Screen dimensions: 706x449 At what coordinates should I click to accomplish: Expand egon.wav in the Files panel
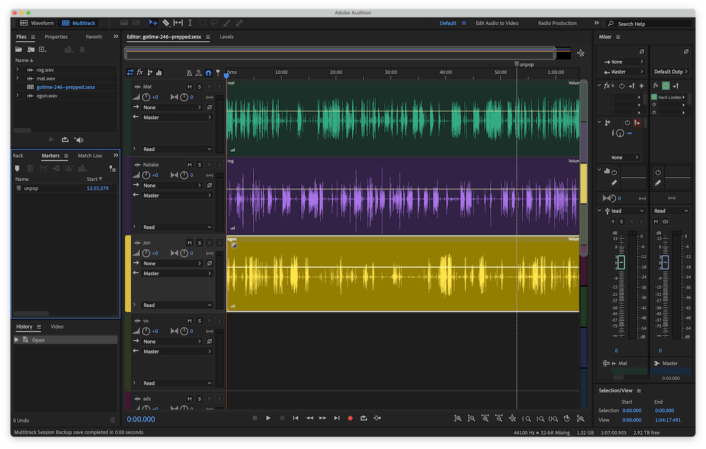(17, 95)
